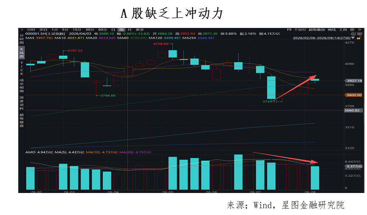Select the 5分 interval
Viewport: 367px width, 215px height.
click(x=65, y=30)
